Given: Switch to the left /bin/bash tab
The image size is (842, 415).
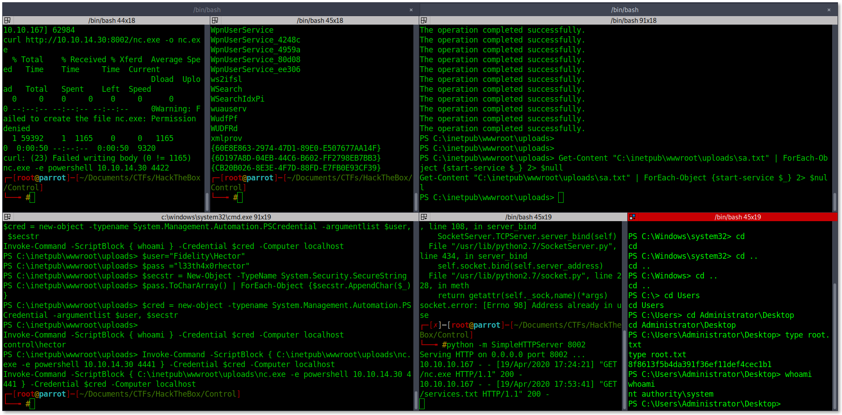Looking at the screenshot, I should (x=207, y=10).
